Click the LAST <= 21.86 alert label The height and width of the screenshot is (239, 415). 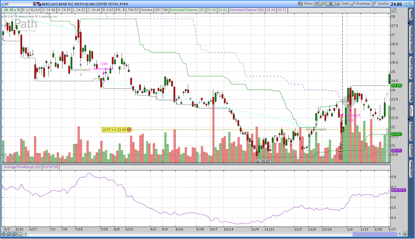click(114, 130)
